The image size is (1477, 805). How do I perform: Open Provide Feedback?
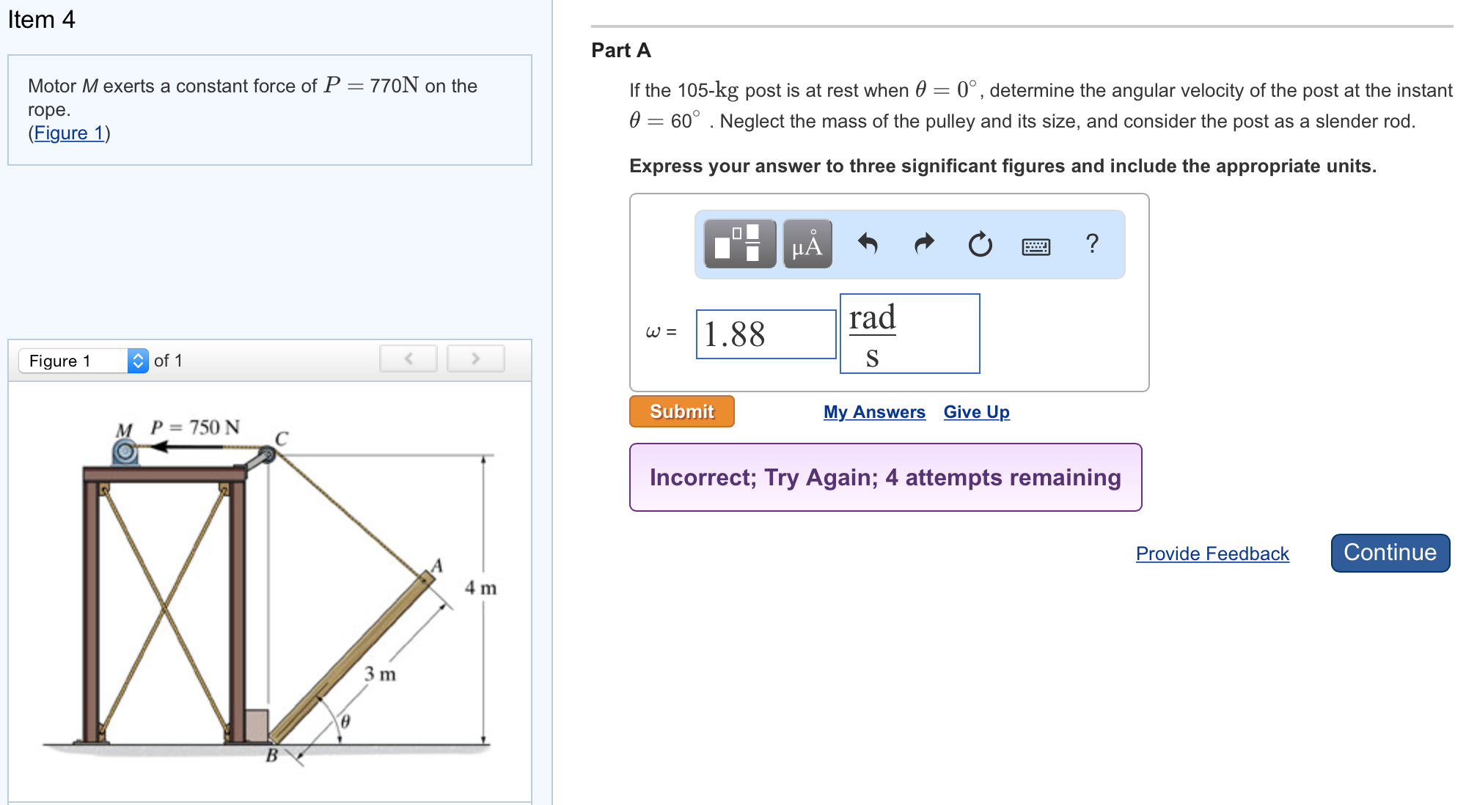click(1211, 554)
